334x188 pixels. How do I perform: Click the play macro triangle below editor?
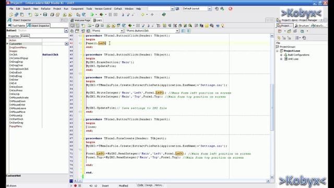[71, 186]
